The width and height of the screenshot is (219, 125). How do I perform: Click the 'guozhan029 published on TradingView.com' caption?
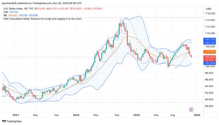click(27, 3)
